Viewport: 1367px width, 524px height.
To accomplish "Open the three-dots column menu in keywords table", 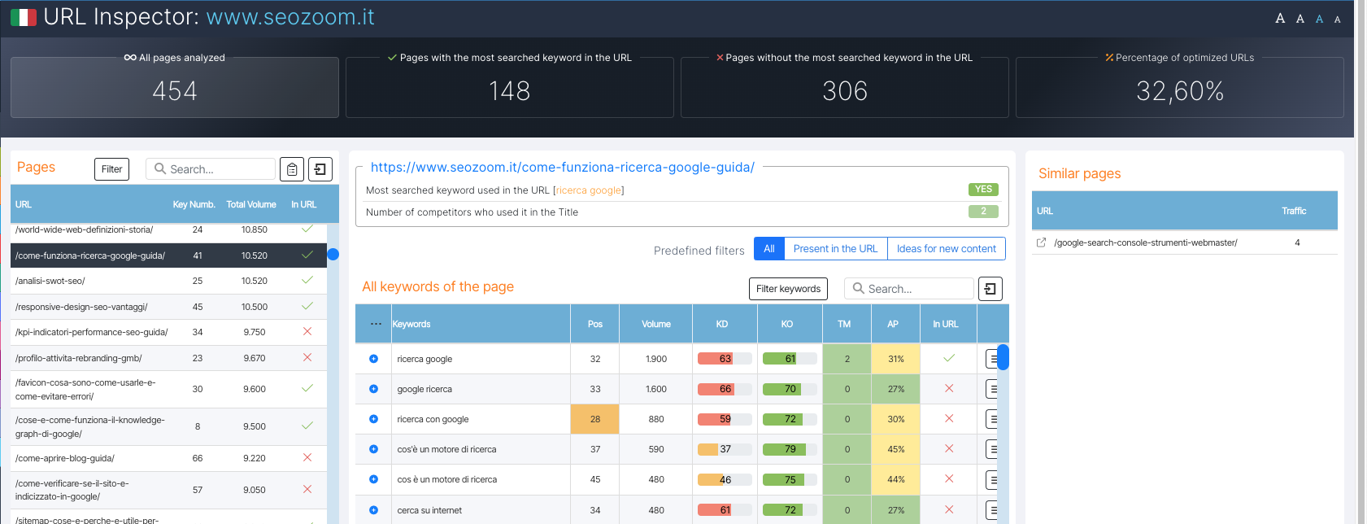I will 376,324.
